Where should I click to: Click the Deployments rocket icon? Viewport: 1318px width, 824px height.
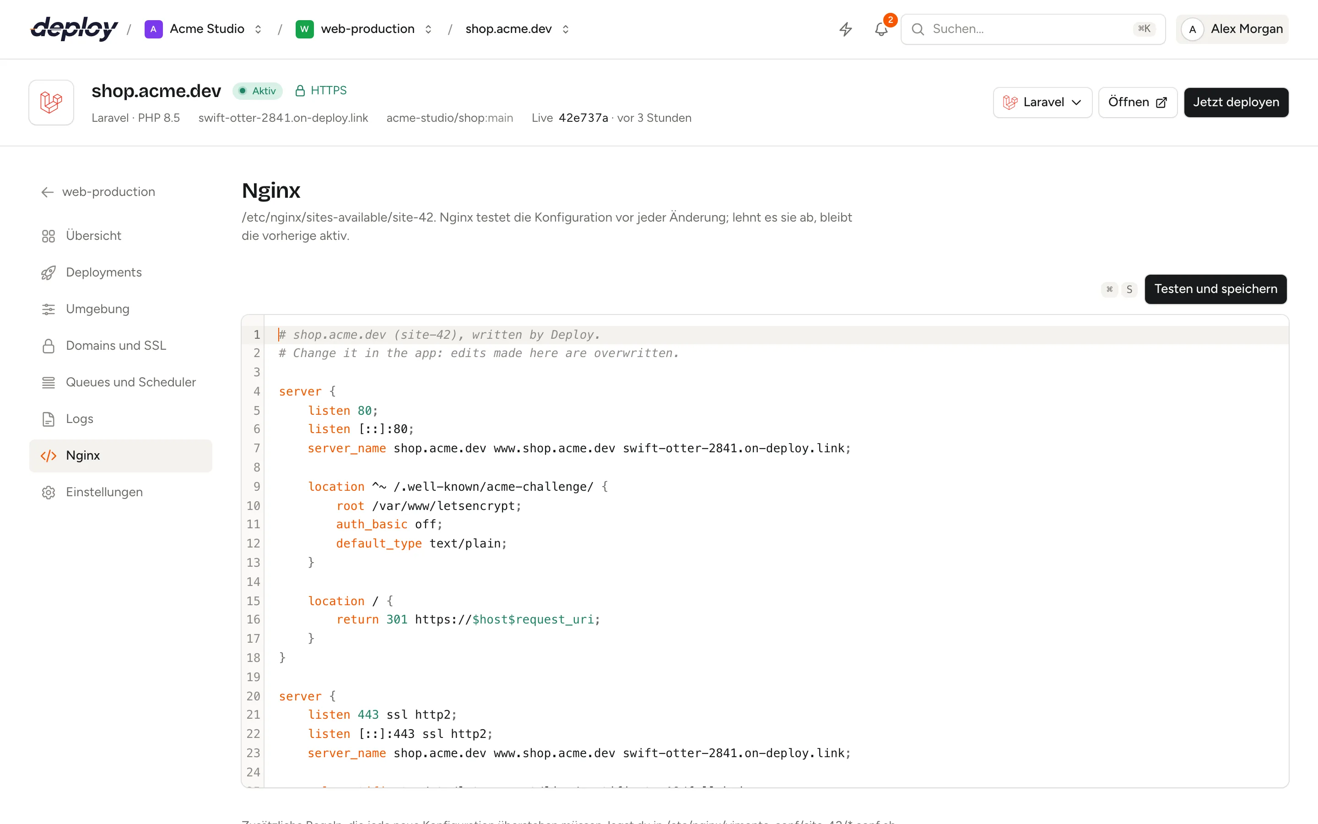pyautogui.click(x=49, y=272)
